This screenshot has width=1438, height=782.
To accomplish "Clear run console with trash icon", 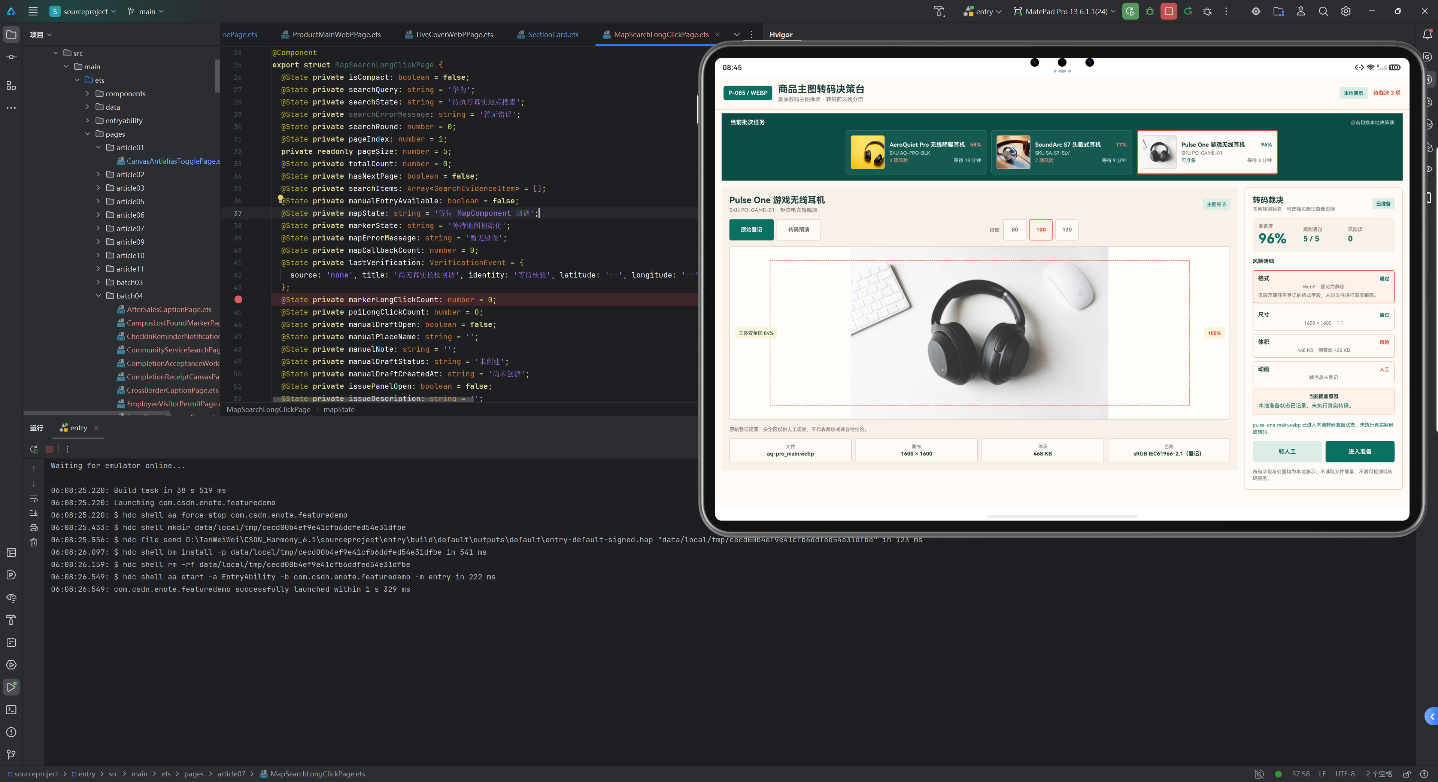I will pos(33,542).
